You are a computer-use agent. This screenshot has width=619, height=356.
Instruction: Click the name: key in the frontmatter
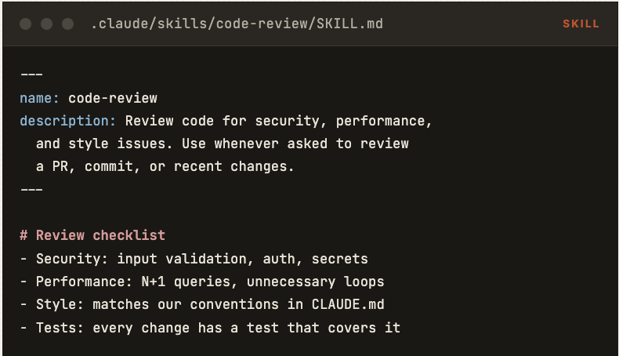[39, 98]
